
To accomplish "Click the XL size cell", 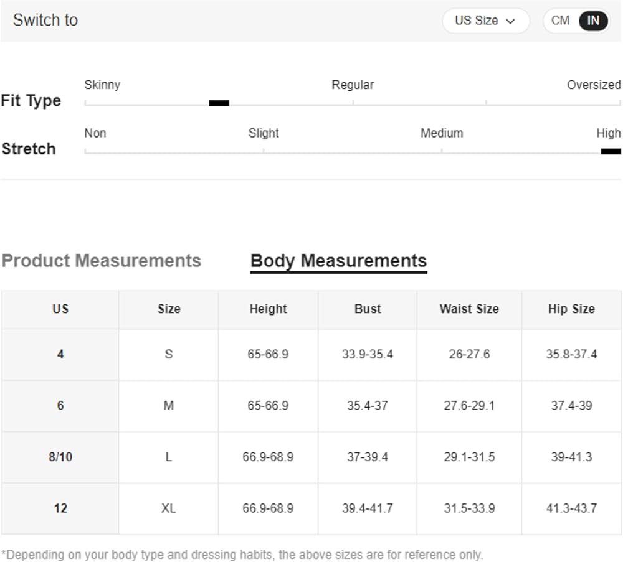I will coord(168,508).
